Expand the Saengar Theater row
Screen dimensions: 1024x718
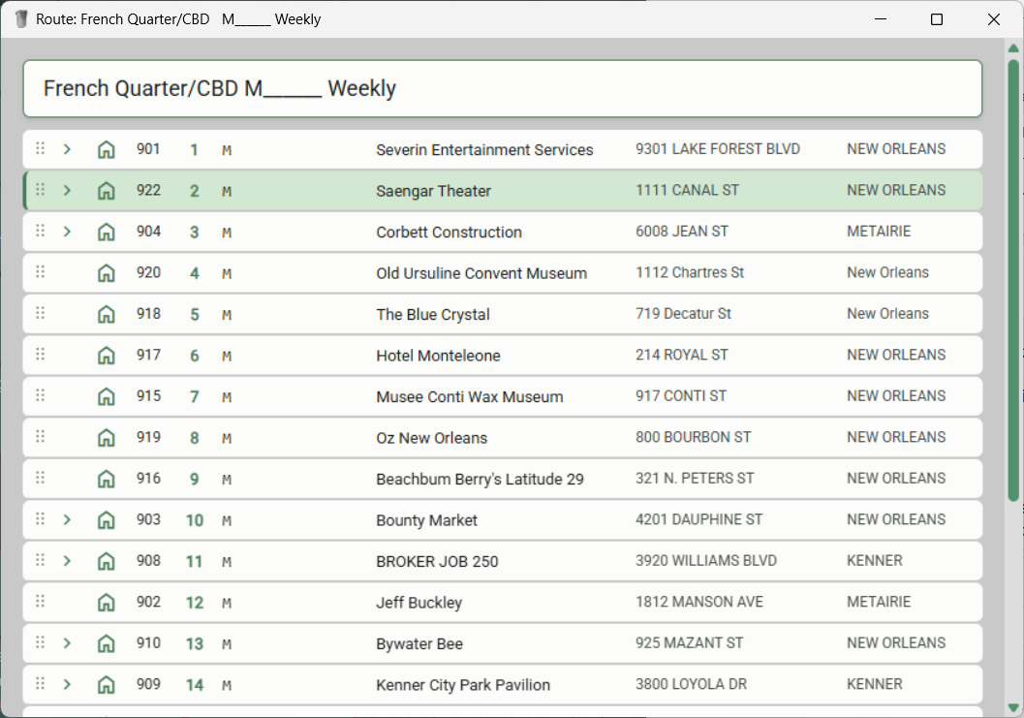67,191
